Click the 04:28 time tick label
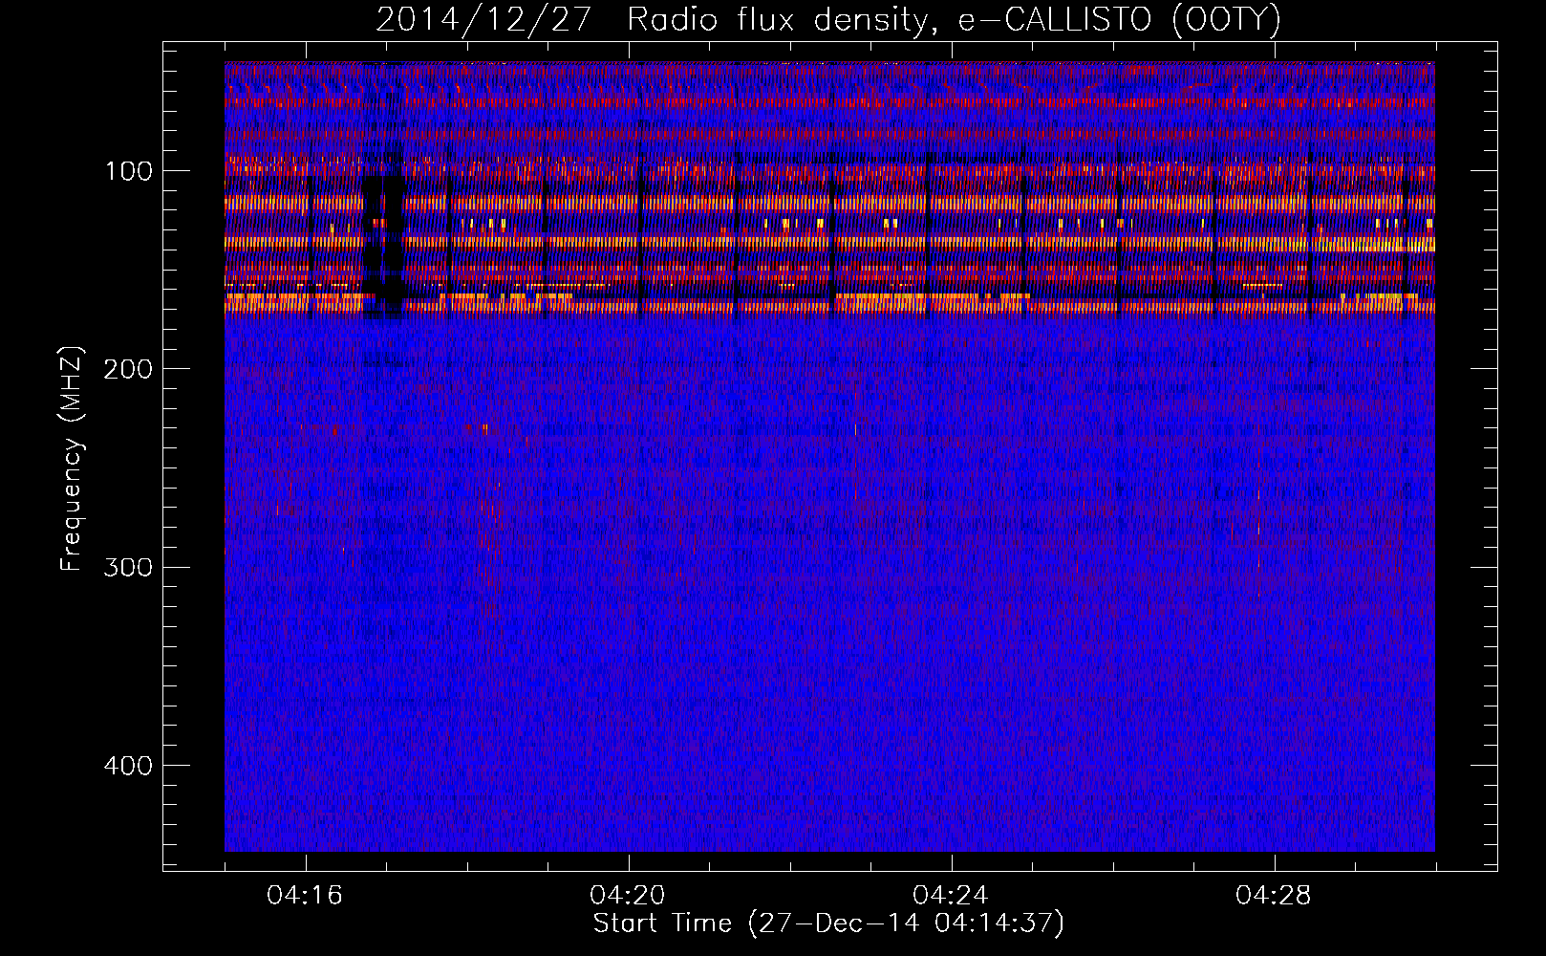This screenshot has width=1546, height=956. (1275, 896)
